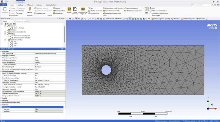Viewport: 220px width, 122px height.
Task: Toggle the Taux de croissance checkbox
Action: pos(3,76)
